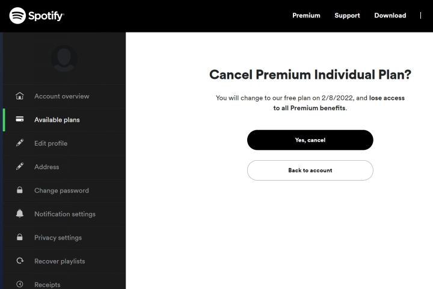The height and width of the screenshot is (289, 433).
Task: Click the bell icon for Notification settings
Action: tap(20, 214)
